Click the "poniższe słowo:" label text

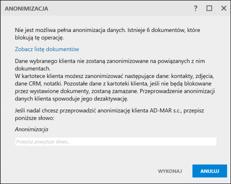coord(35,118)
